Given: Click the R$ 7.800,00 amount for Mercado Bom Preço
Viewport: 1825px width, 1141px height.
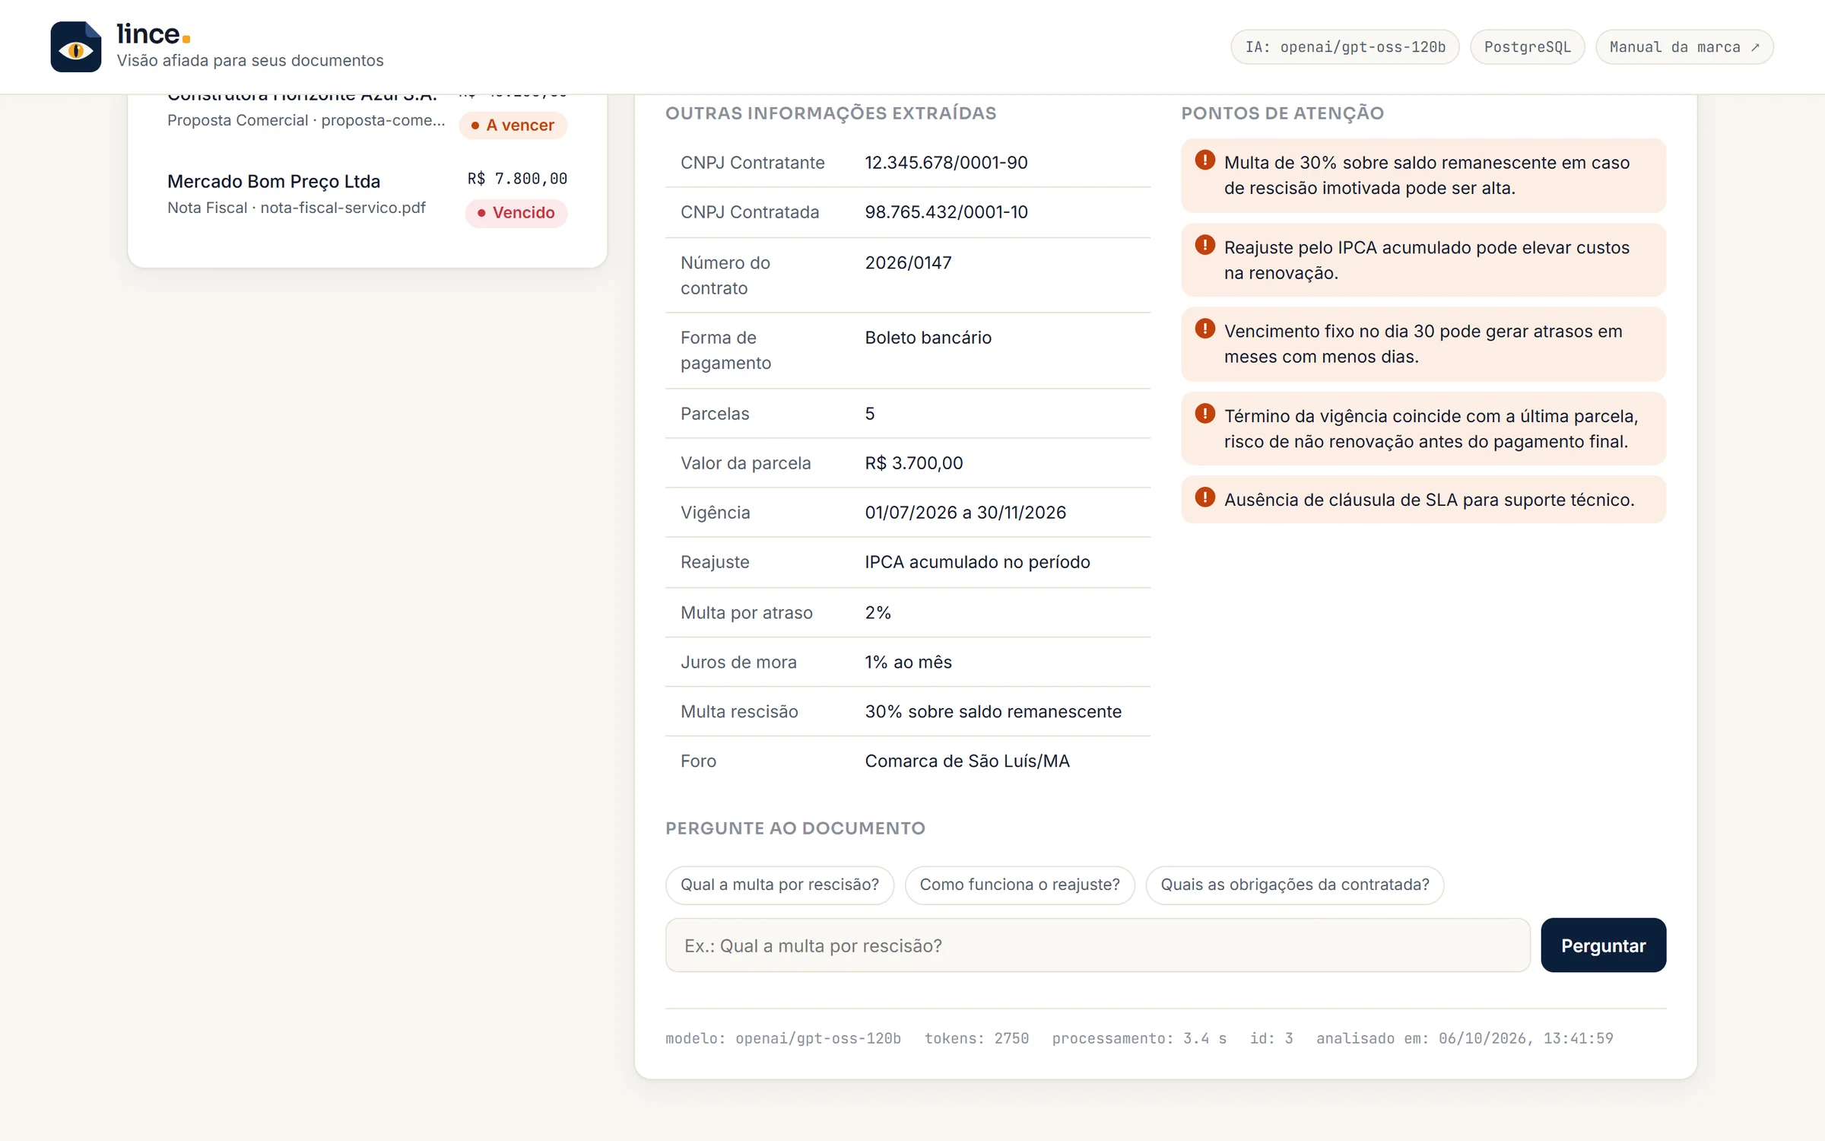Looking at the screenshot, I should pos(517,179).
